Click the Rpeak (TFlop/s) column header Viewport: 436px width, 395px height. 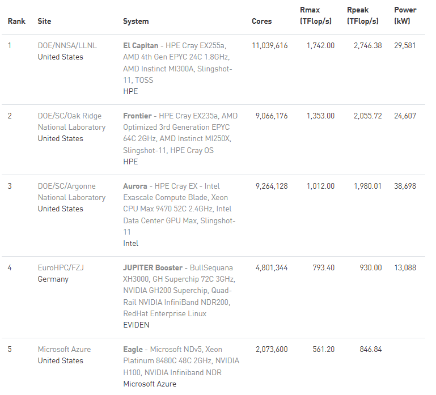[364, 16]
